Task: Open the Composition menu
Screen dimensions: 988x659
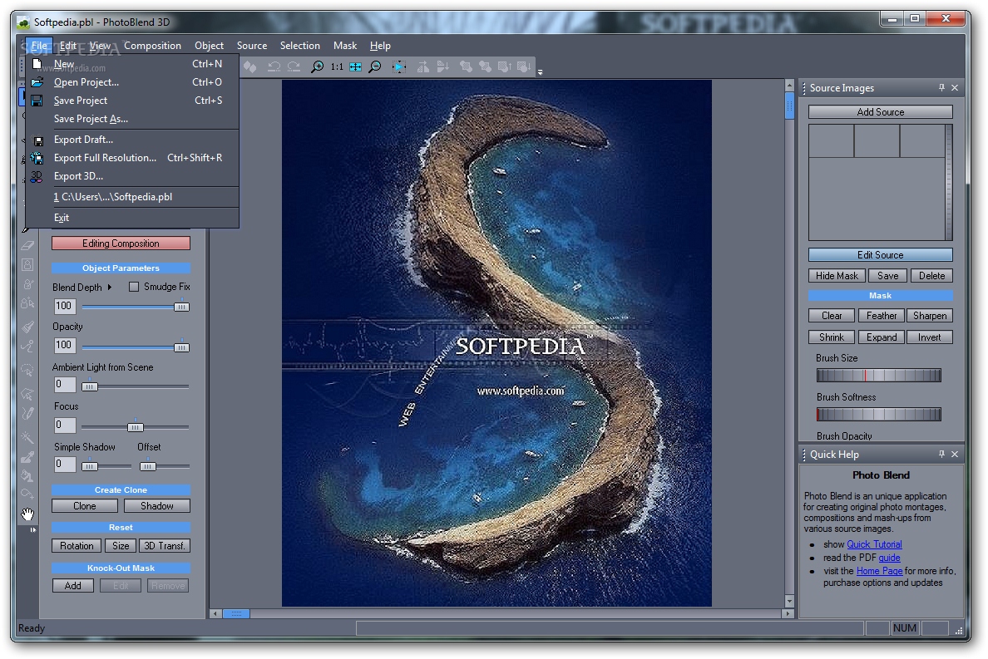Action: pyautogui.click(x=152, y=46)
